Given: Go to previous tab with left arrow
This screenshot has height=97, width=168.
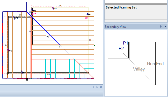Looking at the screenshot, I should pyautogui.click(x=94, y=87).
